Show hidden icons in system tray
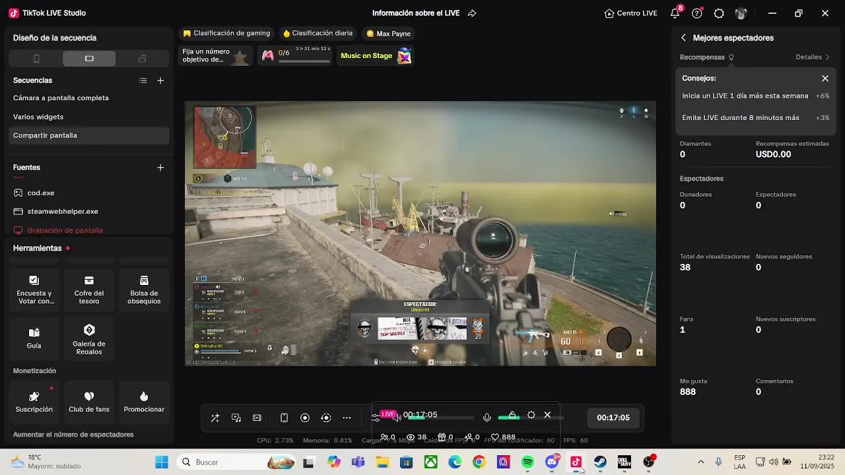This screenshot has height=475, width=845. pyautogui.click(x=700, y=462)
